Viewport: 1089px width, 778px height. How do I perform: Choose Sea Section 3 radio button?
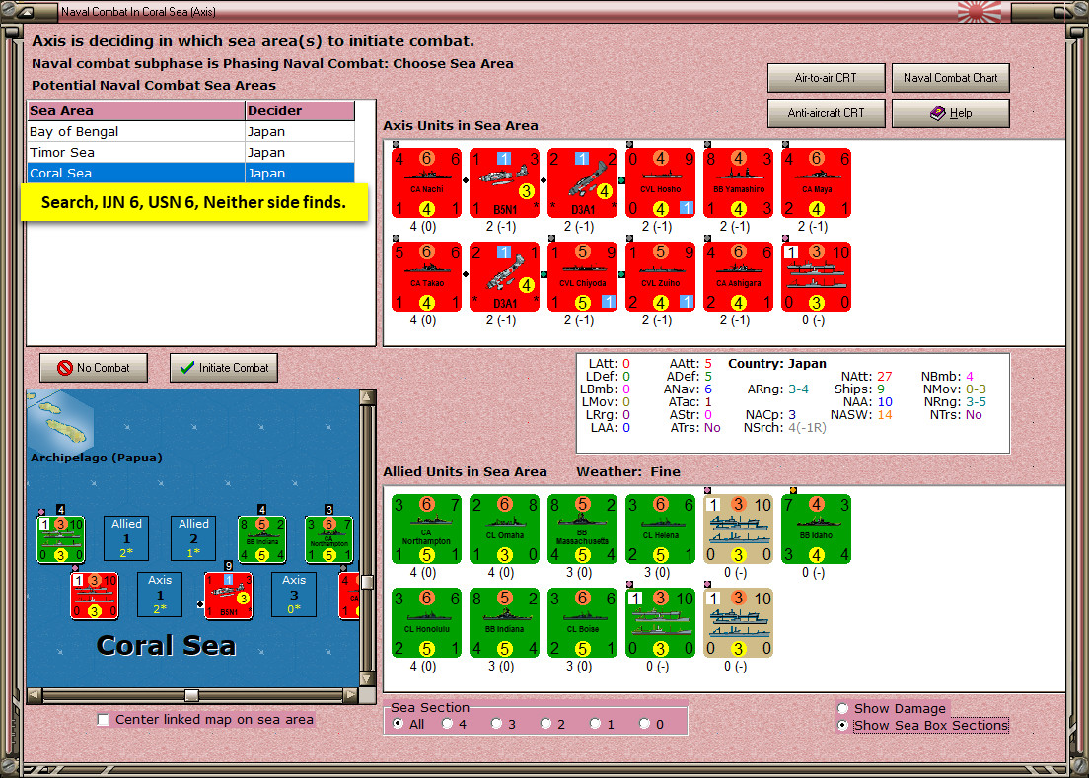(496, 724)
